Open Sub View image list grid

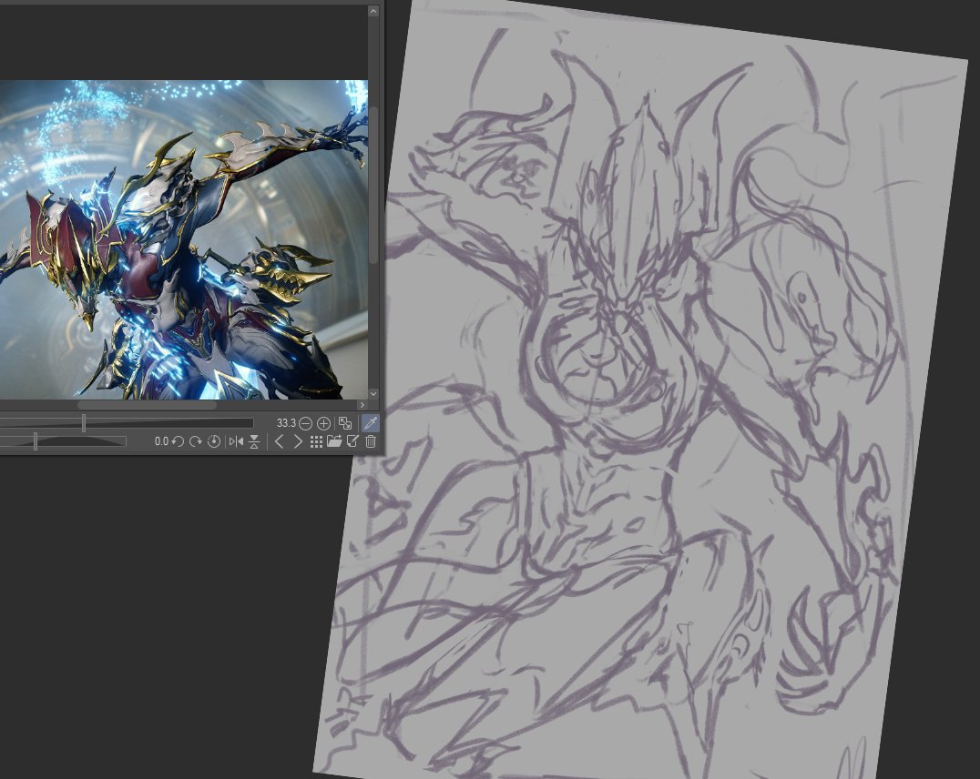click(x=316, y=441)
